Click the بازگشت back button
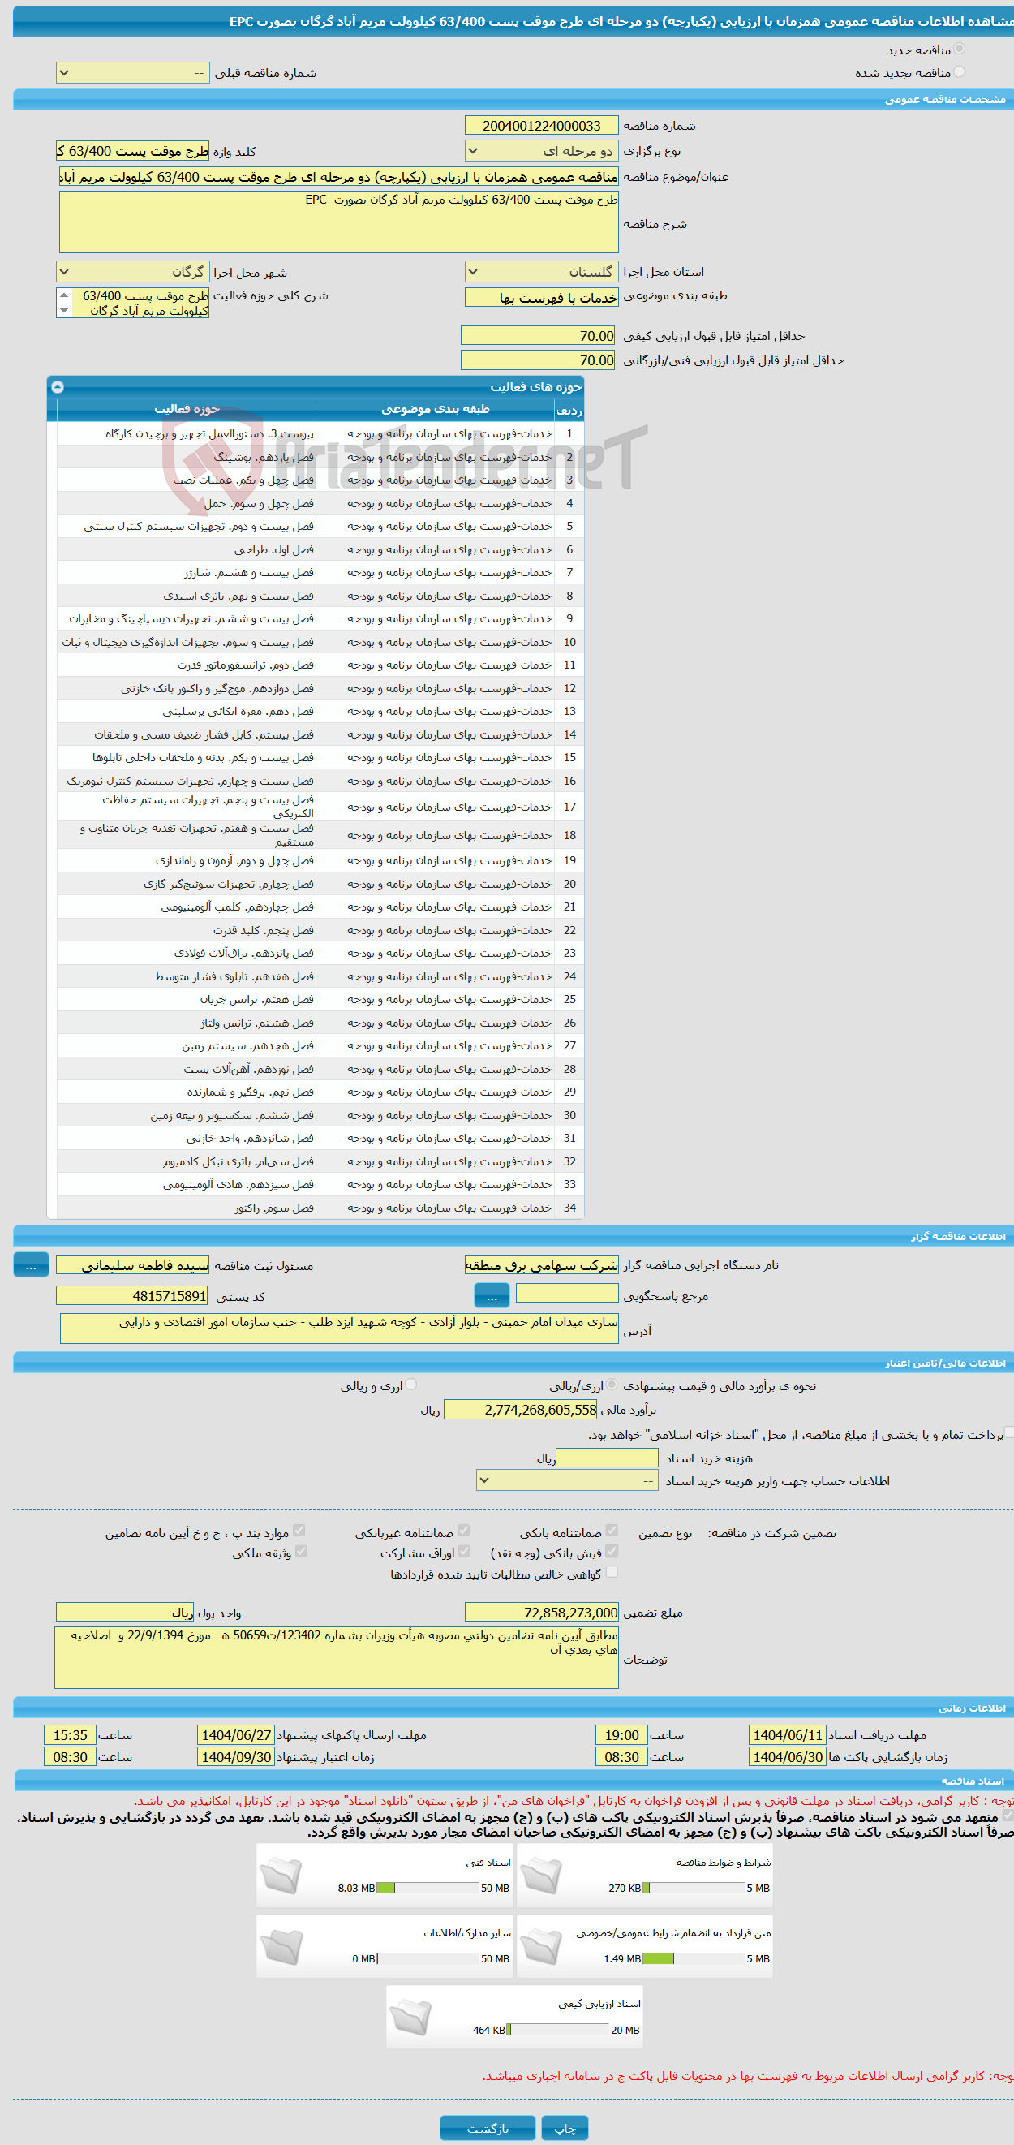 [x=487, y=2127]
